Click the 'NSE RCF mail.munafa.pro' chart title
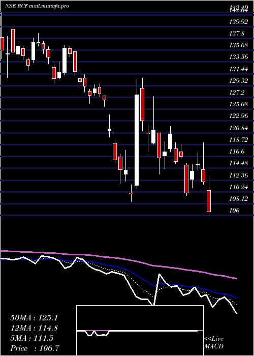Viewport: 254px width, 356px height. [x=37, y=6]
